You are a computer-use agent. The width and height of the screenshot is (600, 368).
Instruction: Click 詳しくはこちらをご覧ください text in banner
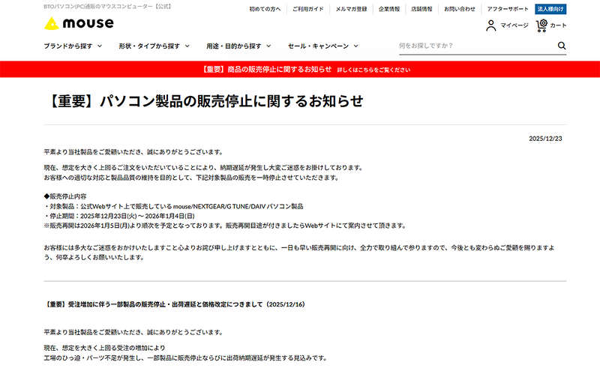pyautogui.click(x=373, y=70)
